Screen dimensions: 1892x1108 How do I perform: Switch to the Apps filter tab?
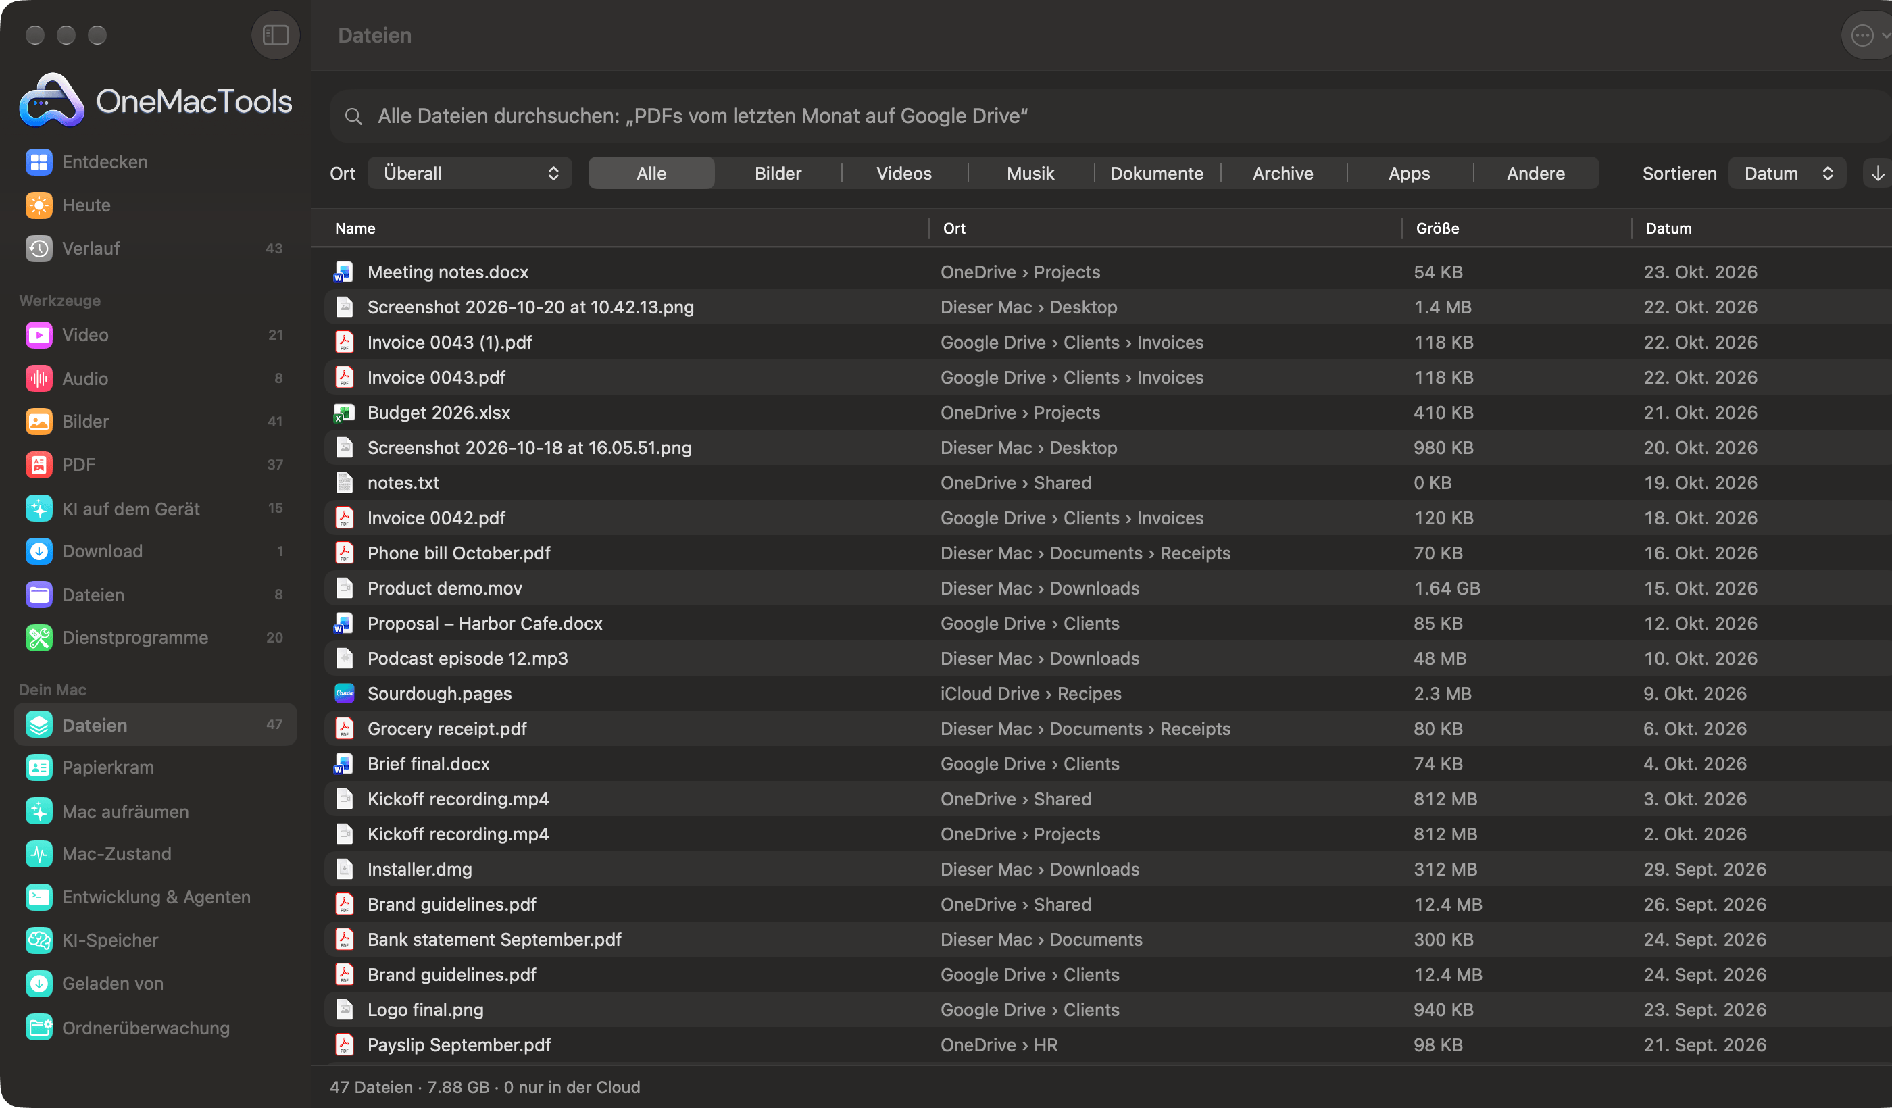pos(1410,174)
